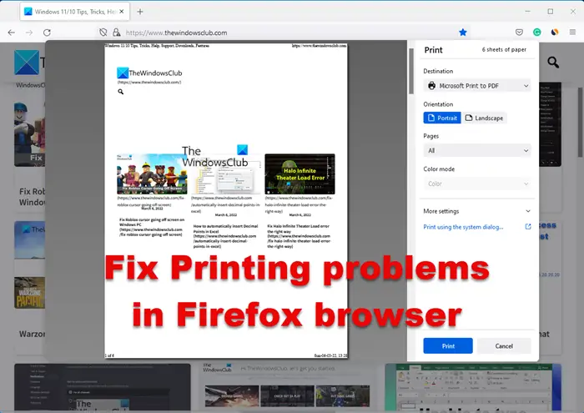
Task: Open the Pocket save icon
Action: click(x=519, y=33)
